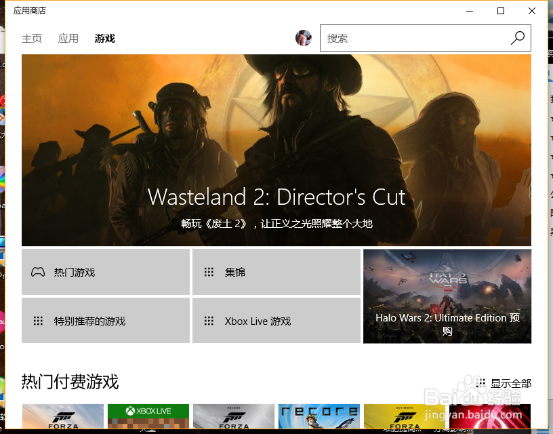Viewport: 553px width, 434px height.
Task: Click the 应用商店 window title
Action: [x=30, y=11]
